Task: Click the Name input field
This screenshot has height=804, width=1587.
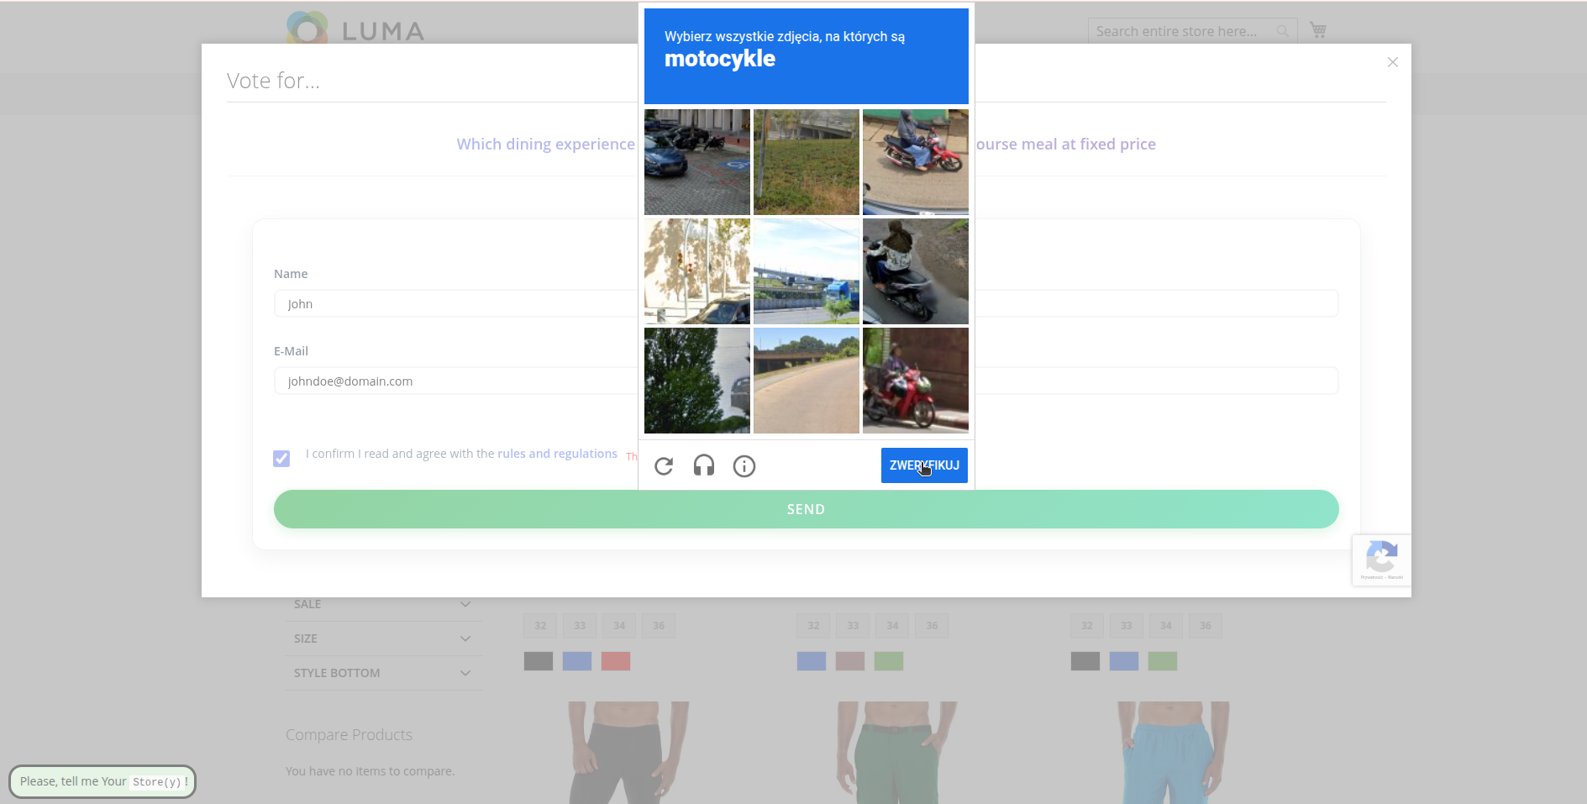Action: click(454, 304)
